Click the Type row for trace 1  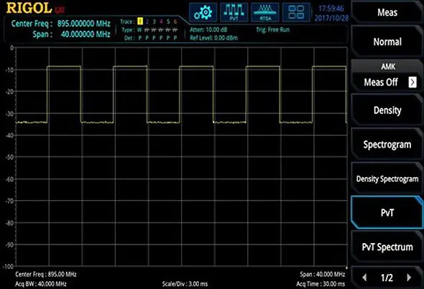[139, 29]
